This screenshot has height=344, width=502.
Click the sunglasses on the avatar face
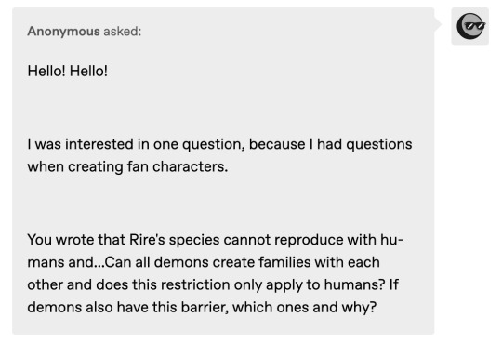(x=475, y=26)
